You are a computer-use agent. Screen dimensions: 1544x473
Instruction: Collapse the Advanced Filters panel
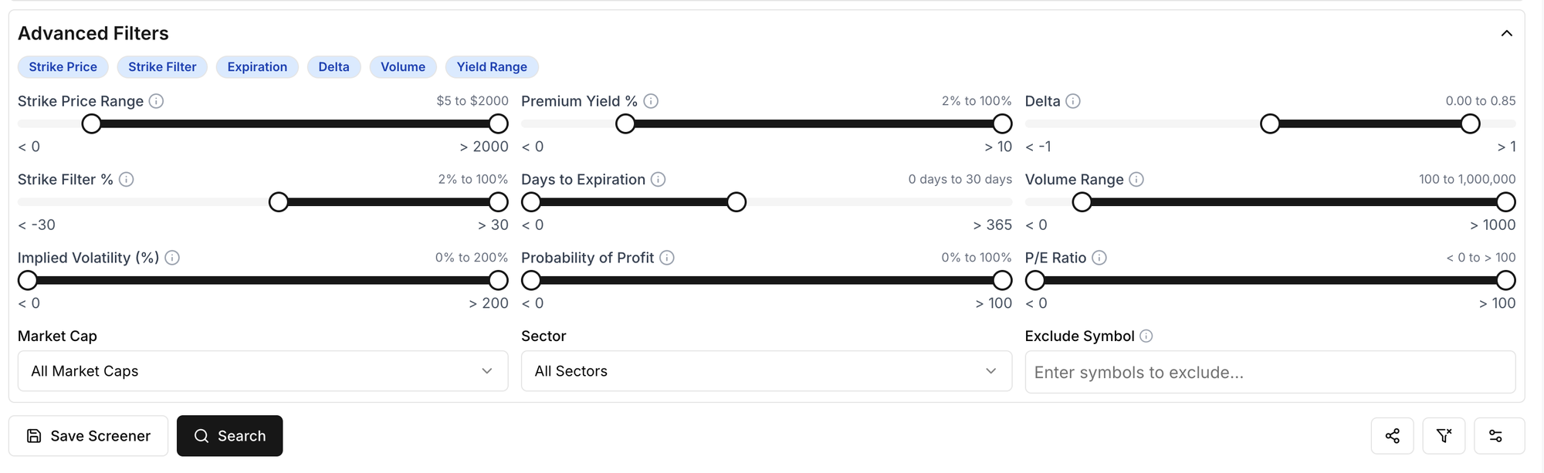[1506, 33]
